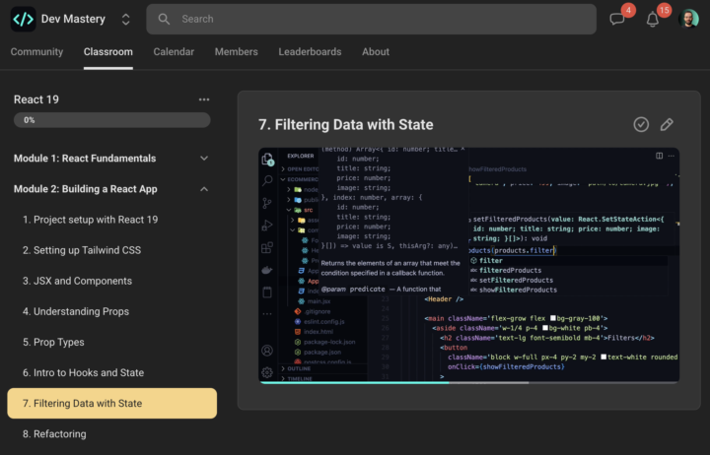
Task: Collapse Module 2: Building a React App chevron
Action: [x=204, y=189]
